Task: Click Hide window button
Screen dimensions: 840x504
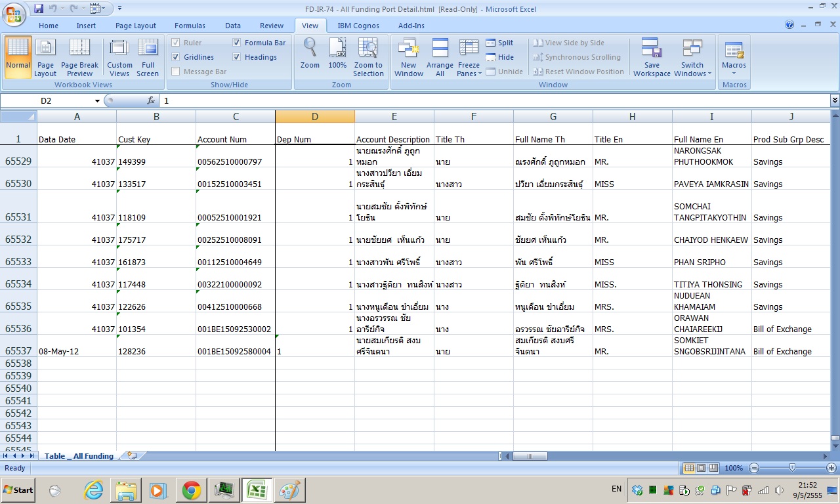Action: (499, 57)
